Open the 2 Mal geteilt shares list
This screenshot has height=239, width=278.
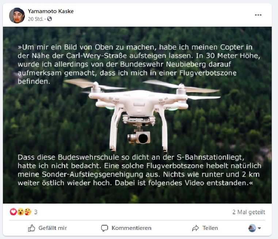point(248,212)
